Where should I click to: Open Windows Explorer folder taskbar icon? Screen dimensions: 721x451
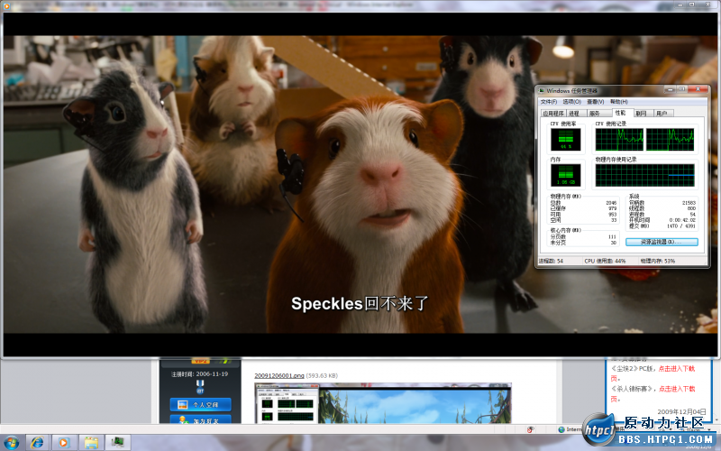[91, 443]
